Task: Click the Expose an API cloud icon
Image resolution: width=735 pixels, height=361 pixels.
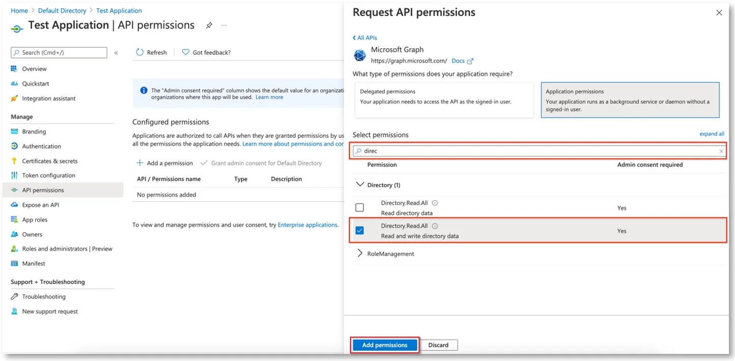Action: click(14, 205)
